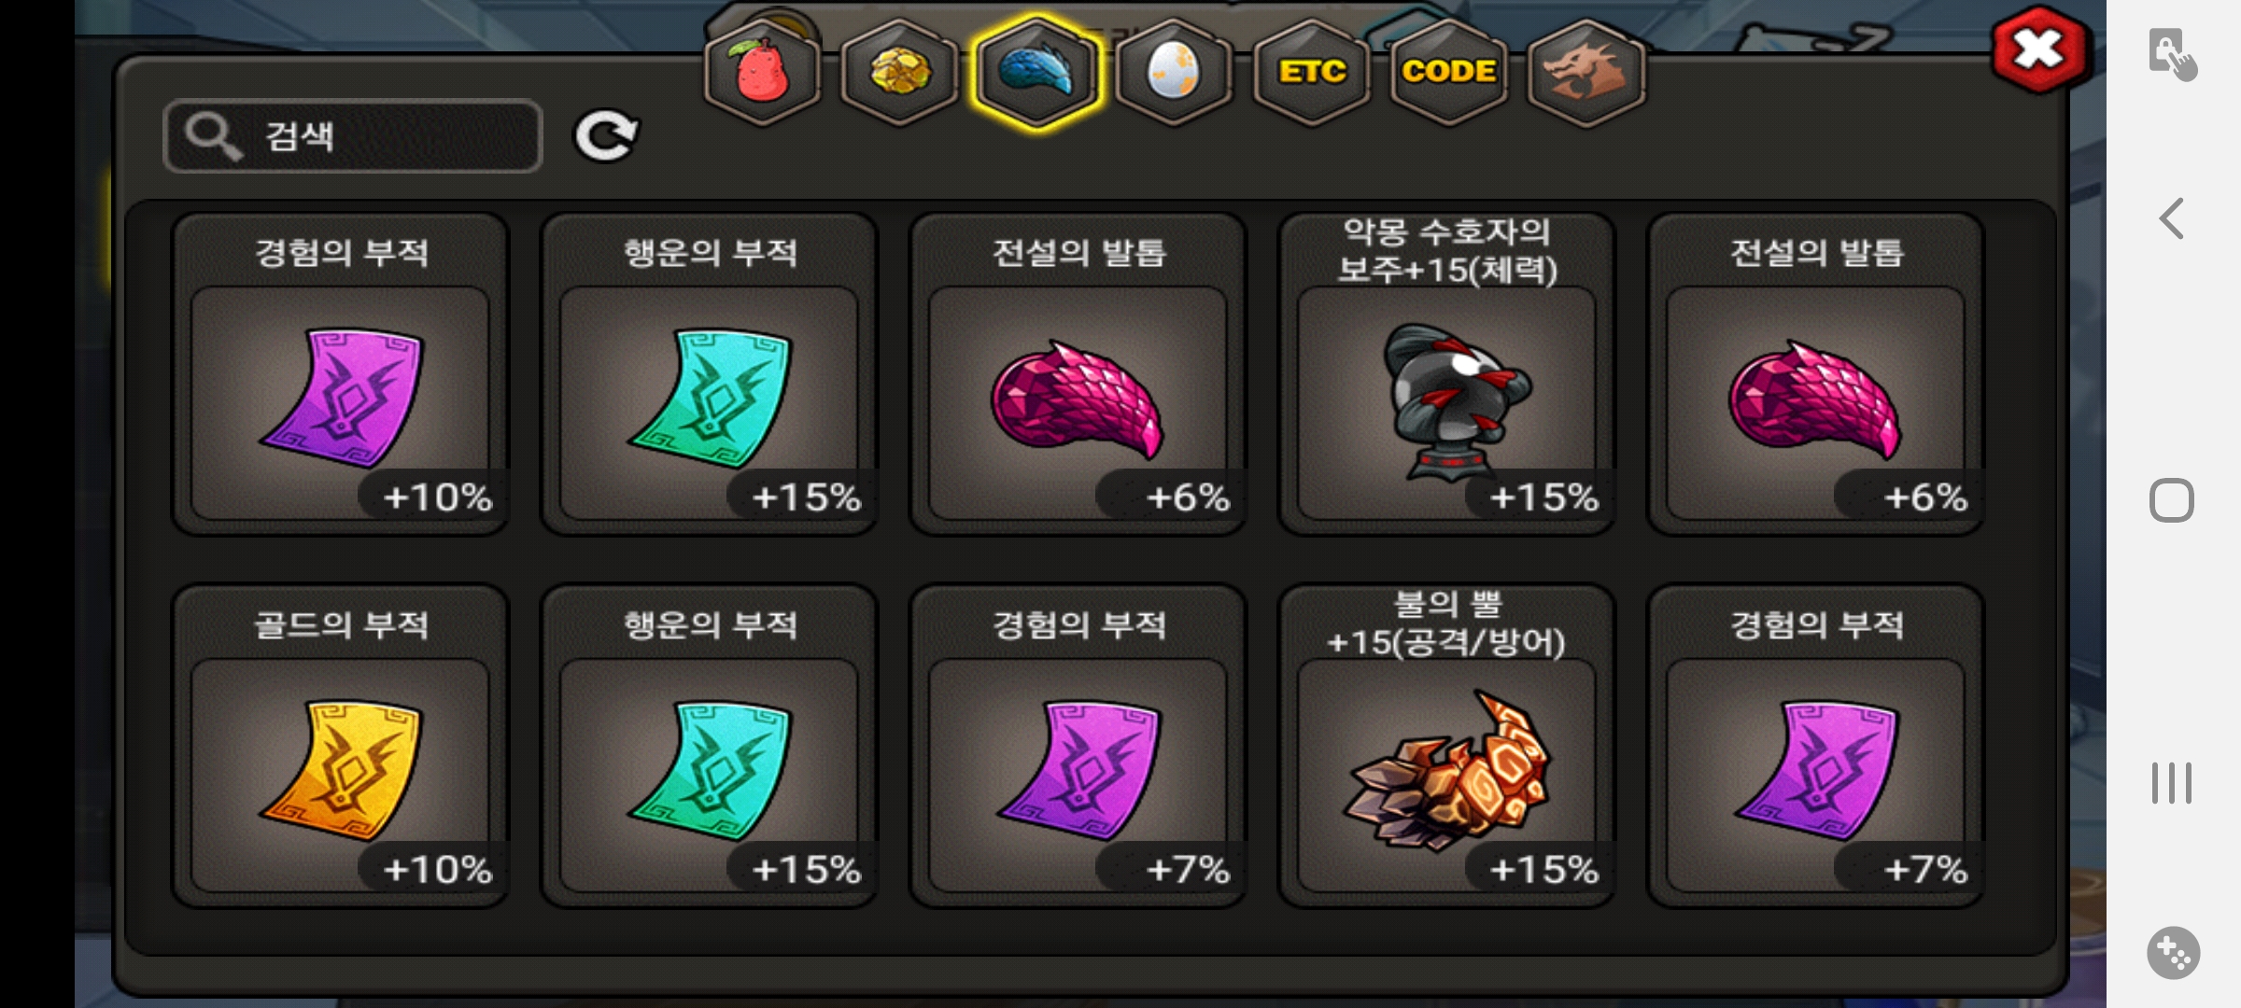
Task: Close the inventory with red X
Action: 2039,49
